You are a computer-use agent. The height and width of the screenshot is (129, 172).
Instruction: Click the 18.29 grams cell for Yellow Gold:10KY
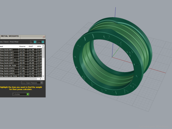coord(23,52)
